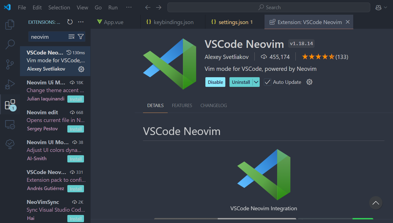Click the Search box in the title bar

coord(268,7)
